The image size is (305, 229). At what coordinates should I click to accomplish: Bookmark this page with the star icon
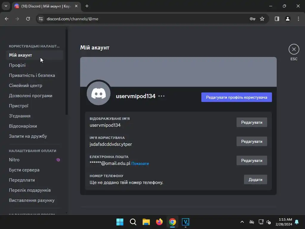262,19
